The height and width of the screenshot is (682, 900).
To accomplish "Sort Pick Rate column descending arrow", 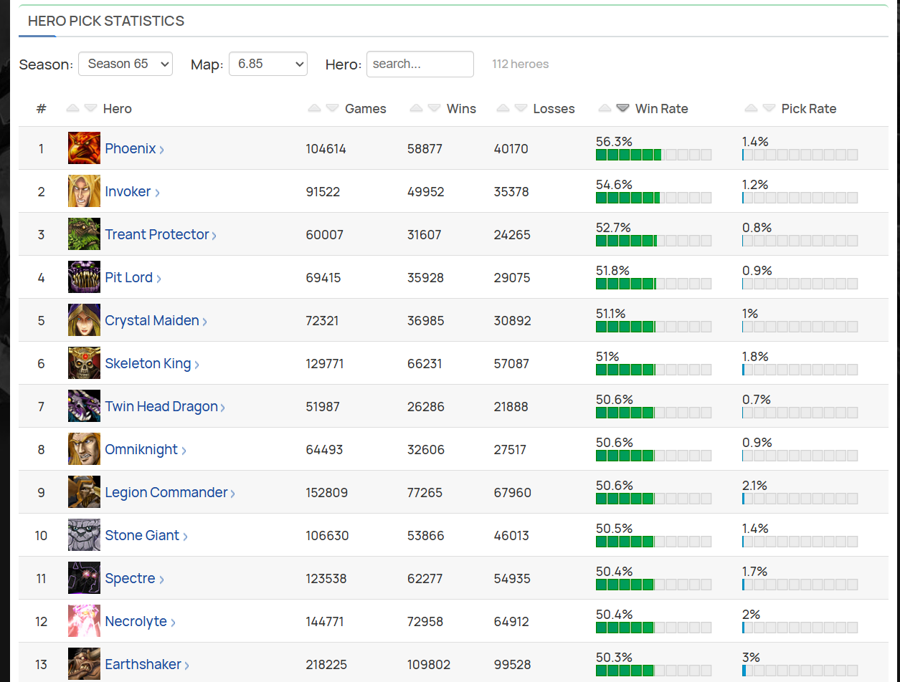I will tap(769, 108).
